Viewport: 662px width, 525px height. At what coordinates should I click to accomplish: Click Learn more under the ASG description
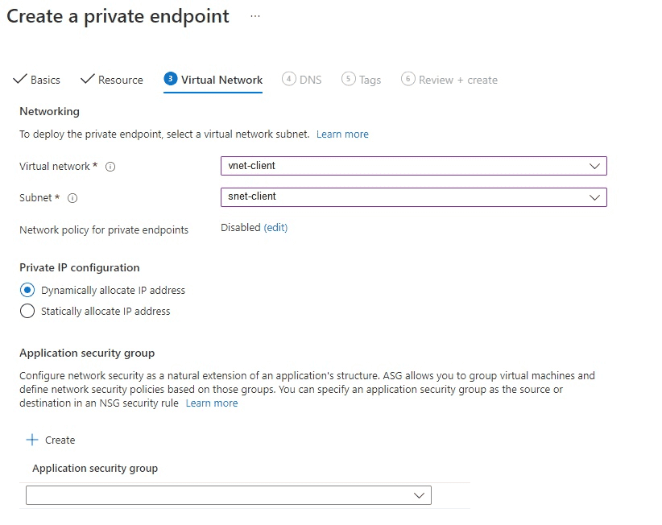(x=211, y=403)
